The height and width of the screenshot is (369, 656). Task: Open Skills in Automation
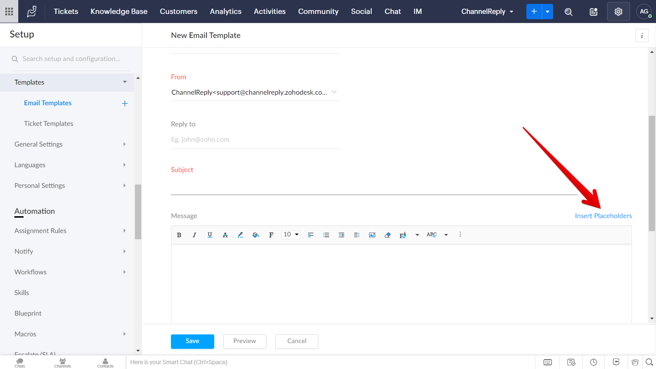click(22, 293)
